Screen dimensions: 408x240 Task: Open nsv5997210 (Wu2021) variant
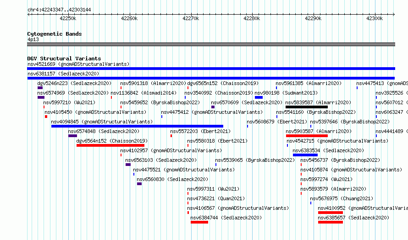point(70,102)
